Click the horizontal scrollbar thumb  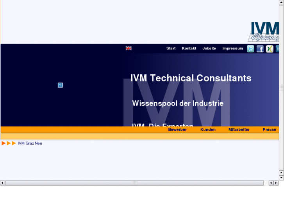(x=134, y=183)
